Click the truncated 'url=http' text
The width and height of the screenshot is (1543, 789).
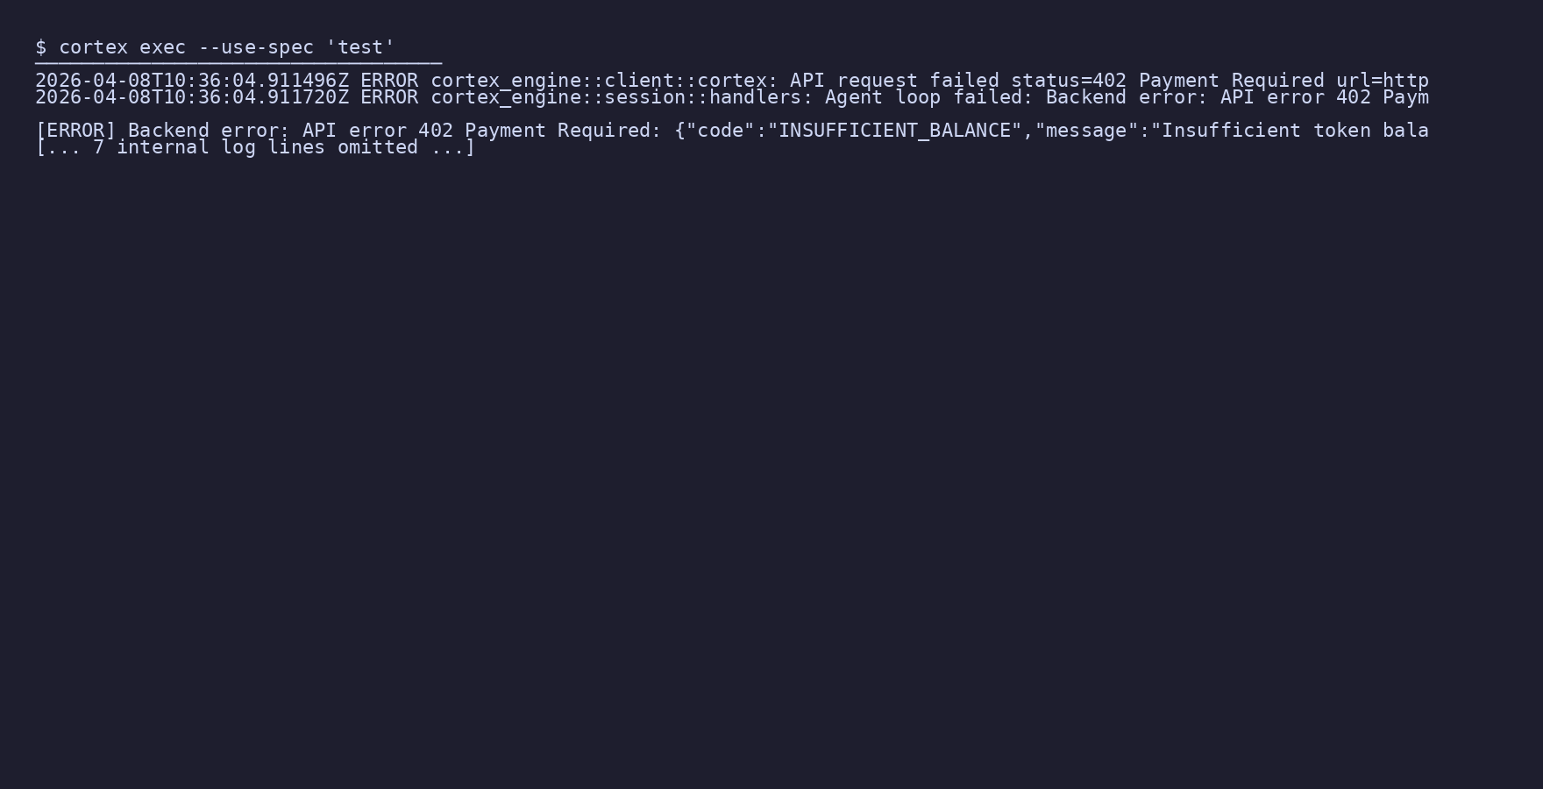(1383, 81)
